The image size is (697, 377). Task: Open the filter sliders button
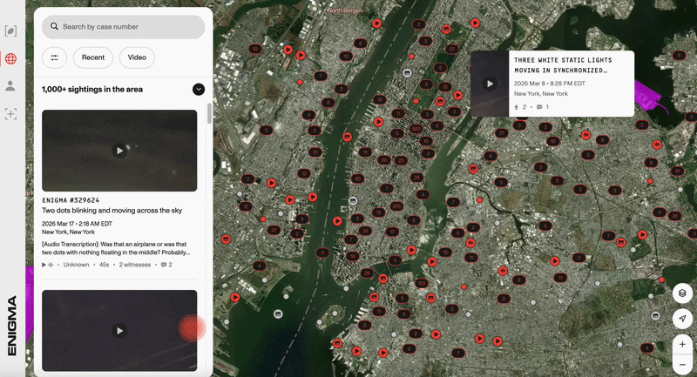tap(54, 57)
